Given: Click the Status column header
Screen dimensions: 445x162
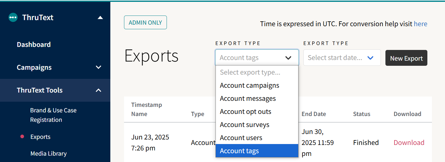Looking at the screenshot, I should [362, 114].
